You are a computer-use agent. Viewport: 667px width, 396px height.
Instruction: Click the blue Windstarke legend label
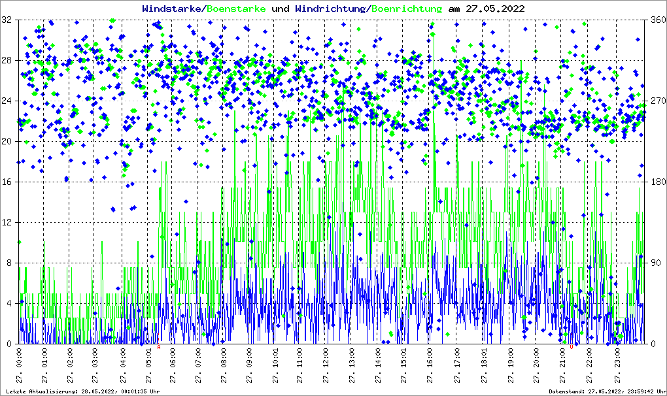pyautogui.click(x=173, y=9)
